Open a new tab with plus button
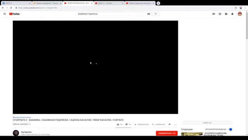Viewport: 248px width, 140px height. (x=158, y=3)
